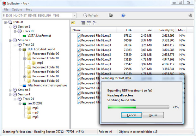Select Recovered File 01.mp3 icon
Screen dimensions: 196x136
(79, 36)
